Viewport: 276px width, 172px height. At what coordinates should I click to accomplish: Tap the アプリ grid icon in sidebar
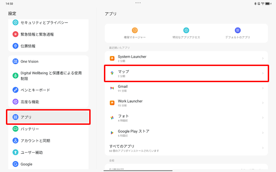[x=16, y=117]
